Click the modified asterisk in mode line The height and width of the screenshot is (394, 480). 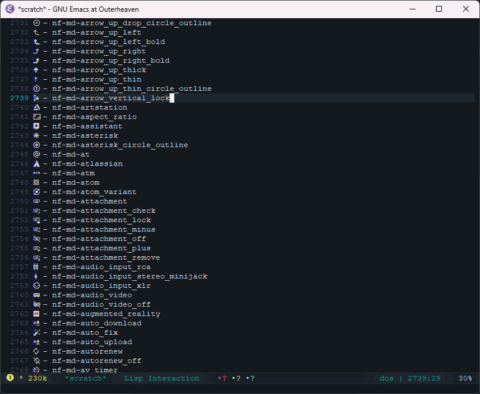21,378
